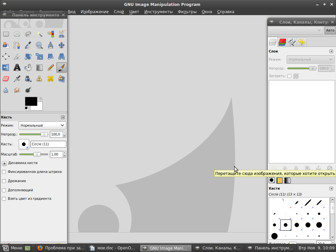Expand the Динамика кисти section
Image resolution: width=336 pixels, height=252 pixels.
4,163
